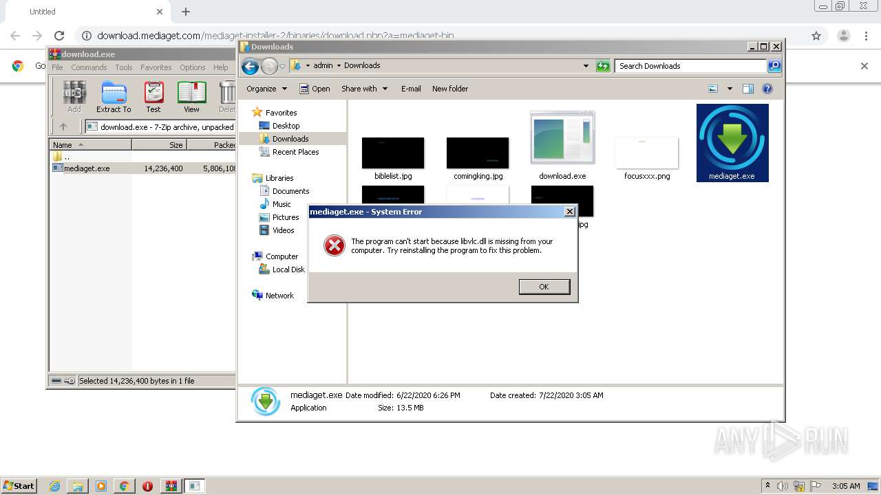Viewport: 881px width, 495px height.
Task: Open Options menu in 7-Zip window
Action: pos(193,67)
